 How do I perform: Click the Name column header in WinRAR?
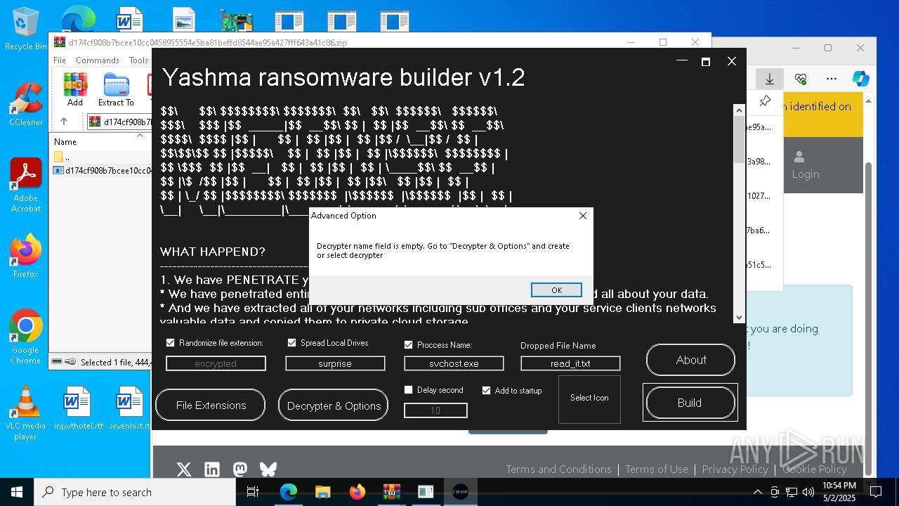click(65, 141)
